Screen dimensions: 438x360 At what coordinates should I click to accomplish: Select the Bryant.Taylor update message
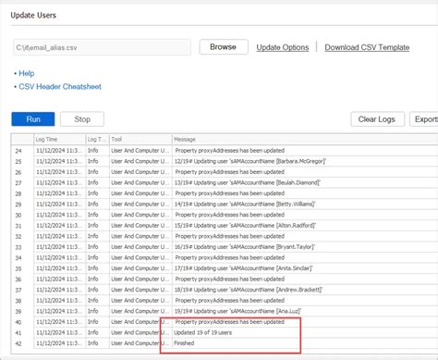pyautogui.click(x=245, y=247)
